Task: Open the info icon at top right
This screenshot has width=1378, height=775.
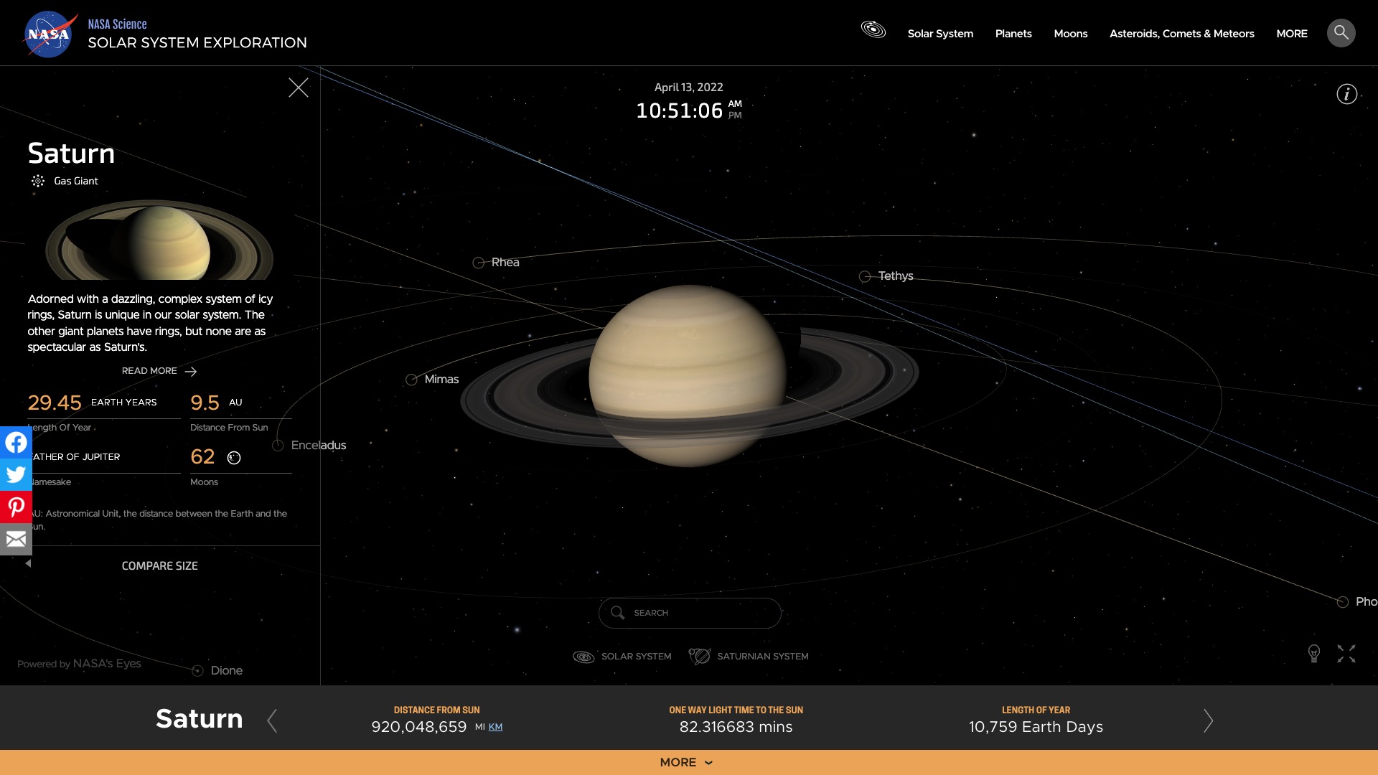Action: (x=1346, y=94)
